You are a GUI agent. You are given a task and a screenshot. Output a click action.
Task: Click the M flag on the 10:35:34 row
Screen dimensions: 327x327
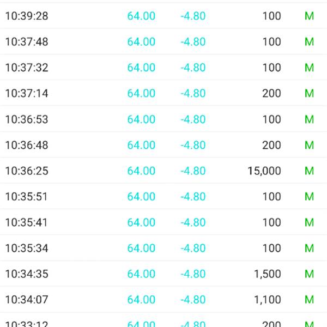pos(309,249)
